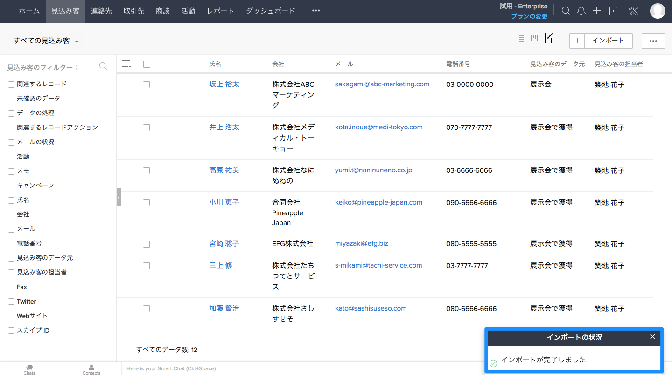The image size is (672, 375).
Task: Open lead 高原 祐美
Action: tap(224, 170)
